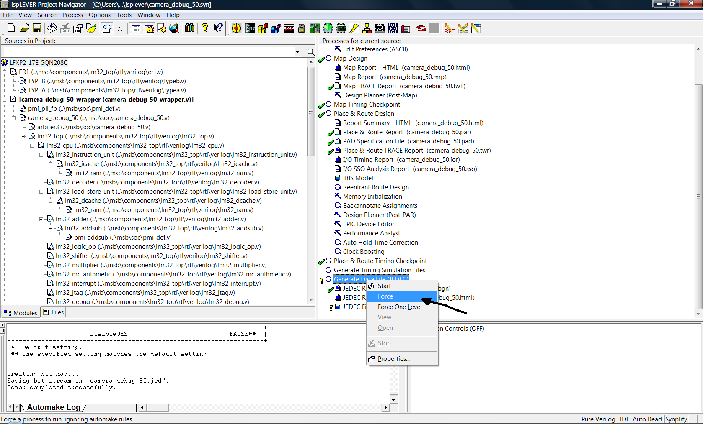Click the glasses view icon in toolbar
The height and width of the screenshot is (424, 703).
point(107,28)
